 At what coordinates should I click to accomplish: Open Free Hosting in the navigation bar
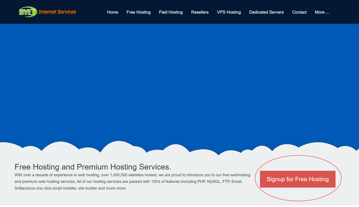tap(138, 12)
